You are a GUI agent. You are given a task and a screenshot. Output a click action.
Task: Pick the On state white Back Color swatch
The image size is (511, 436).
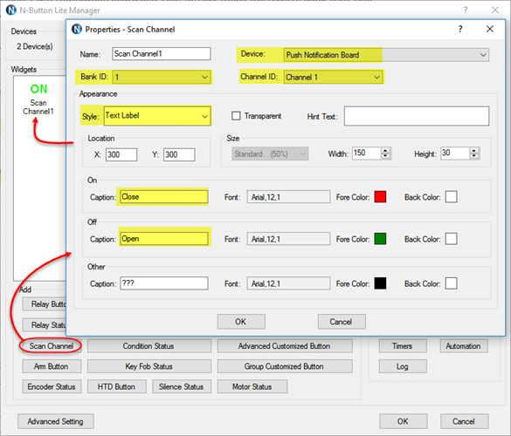tap(451, 197)
